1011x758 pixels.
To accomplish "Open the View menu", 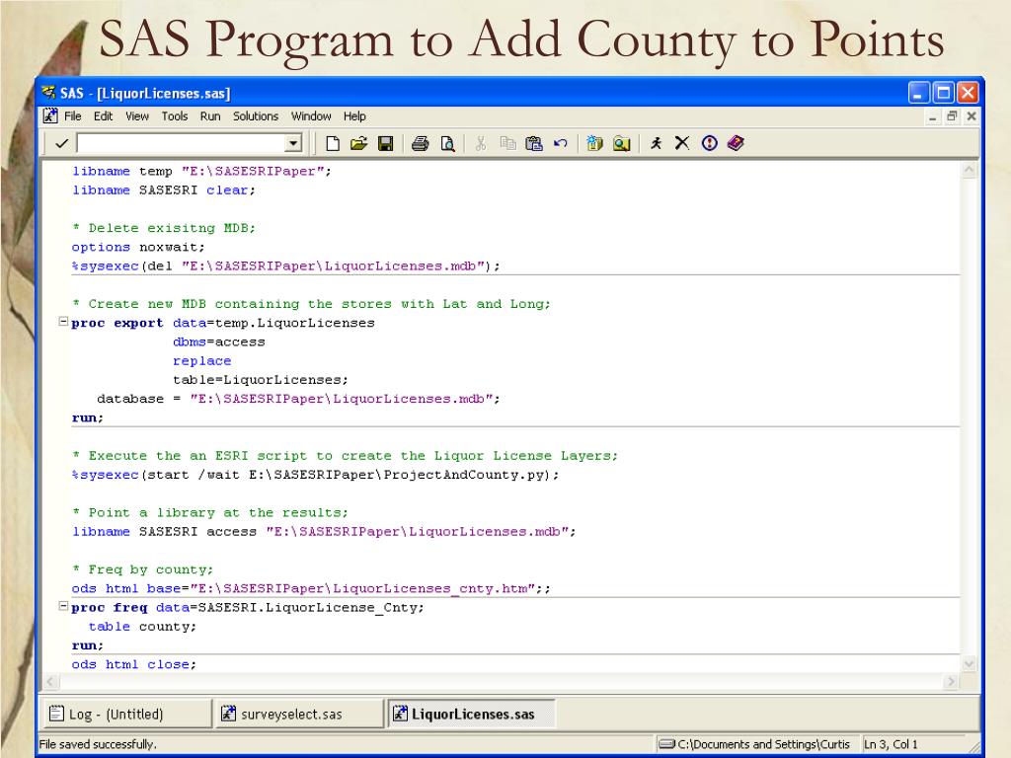I will pos(137,116).
